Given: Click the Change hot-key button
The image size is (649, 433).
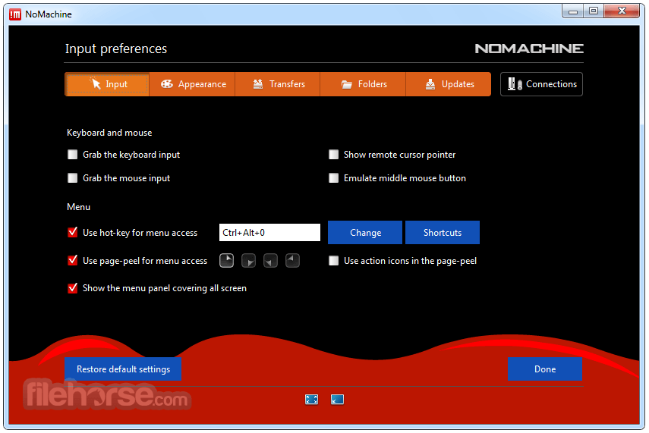Looking at the screenshot, I should tap(365, 232).
